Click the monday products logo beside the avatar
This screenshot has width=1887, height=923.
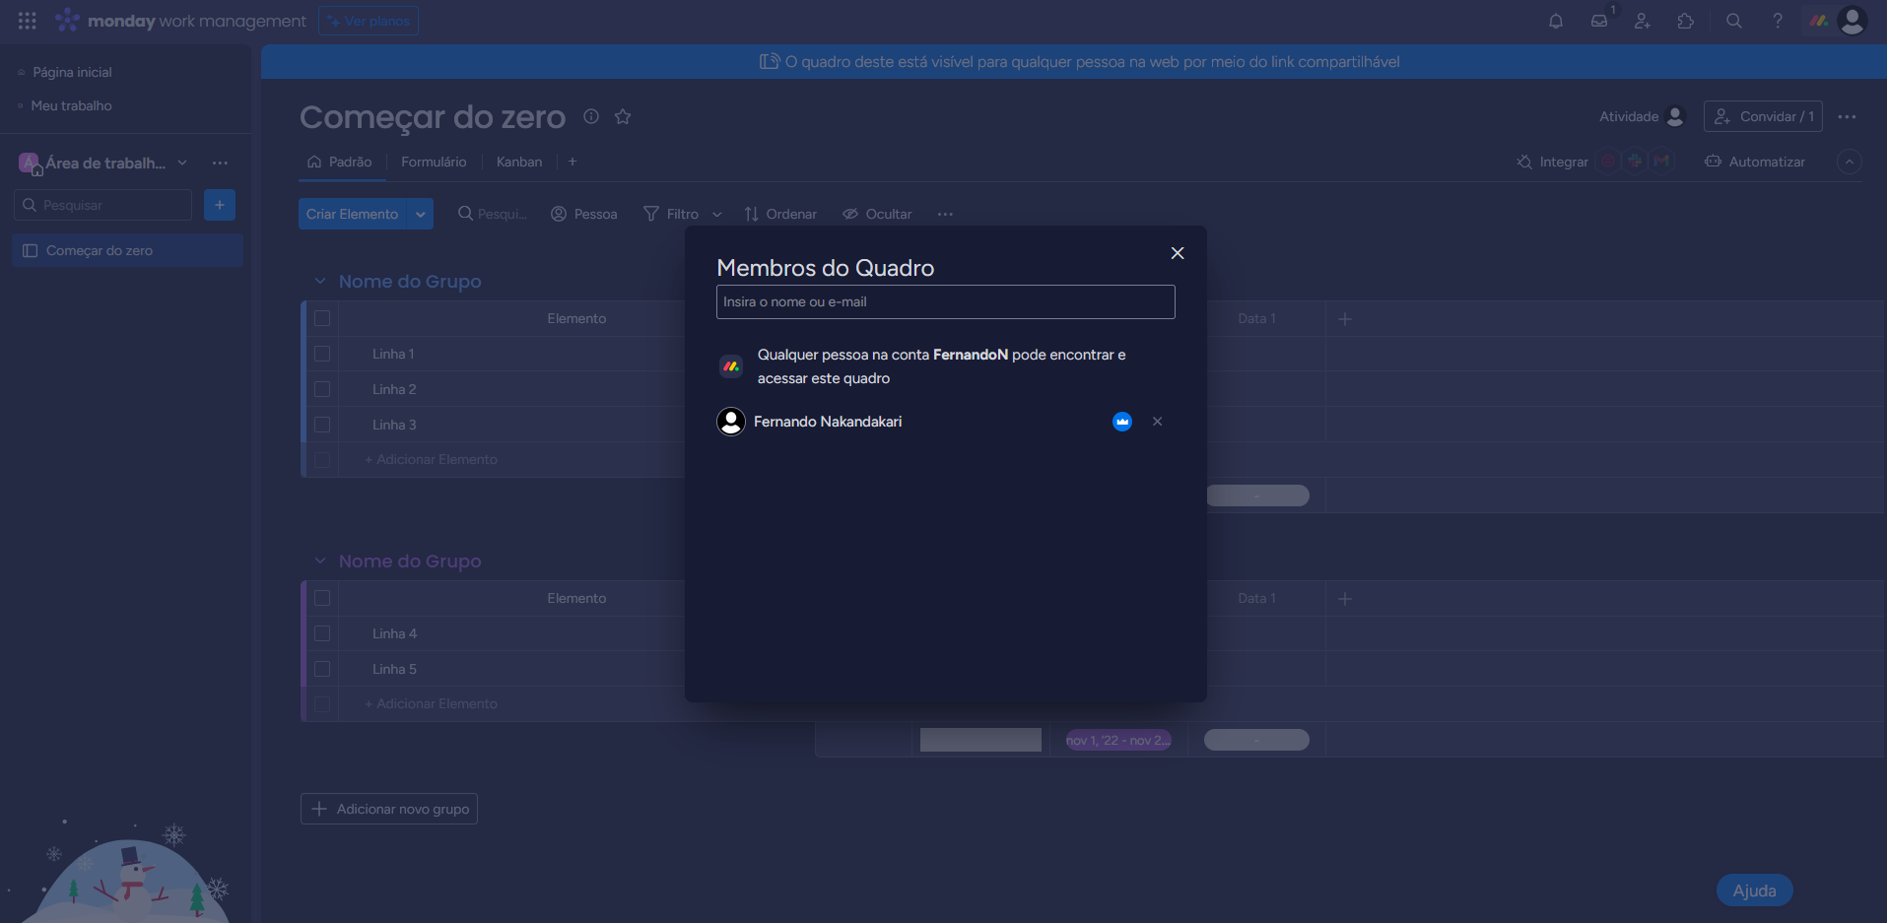click(1819, 21)
